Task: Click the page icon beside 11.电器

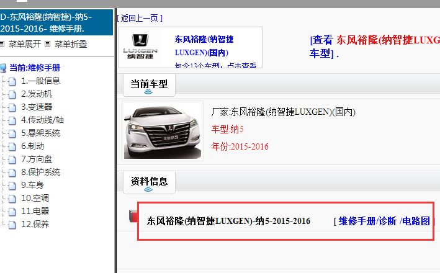Action: [12, 212]
